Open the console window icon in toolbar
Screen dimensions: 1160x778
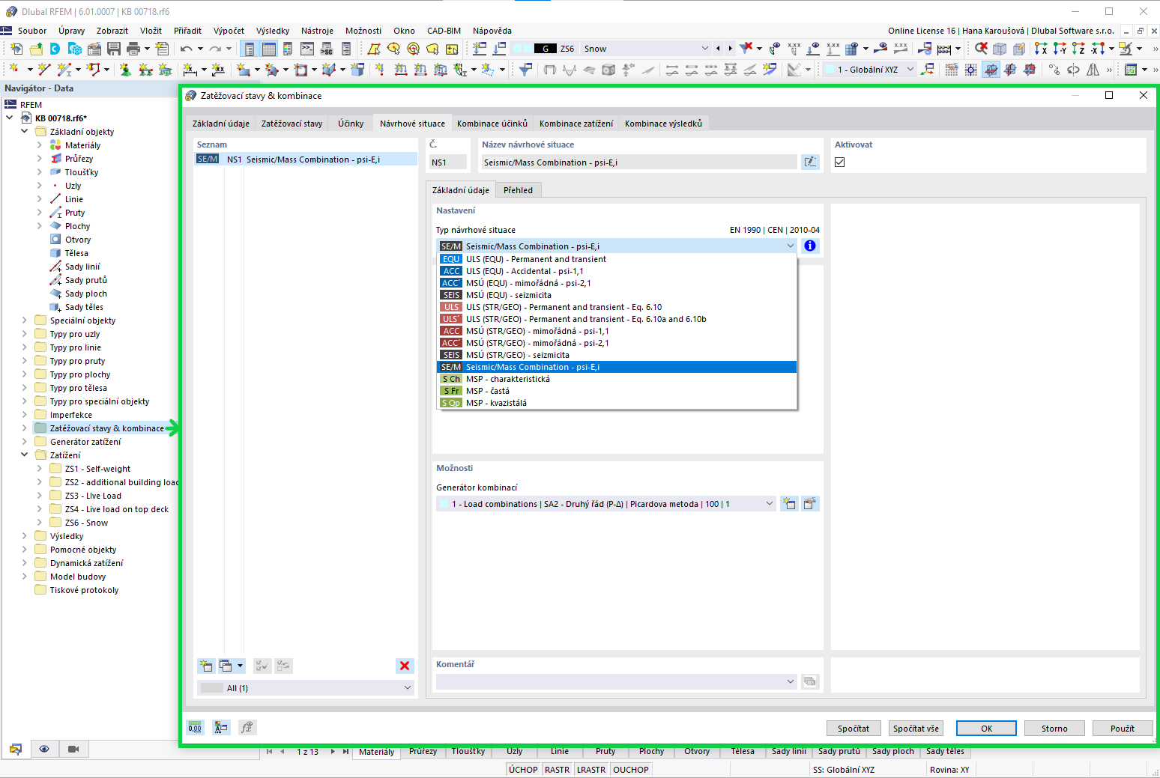(x=307, y=49)
